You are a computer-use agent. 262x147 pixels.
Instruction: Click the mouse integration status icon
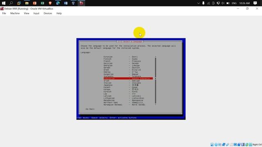click(x=247, y=145)
